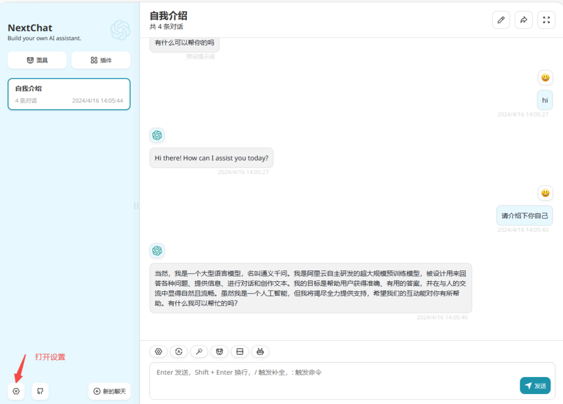Click the NextChat logo in the sidebar
The height and width of the screenshot is (404, 563).
120,30
